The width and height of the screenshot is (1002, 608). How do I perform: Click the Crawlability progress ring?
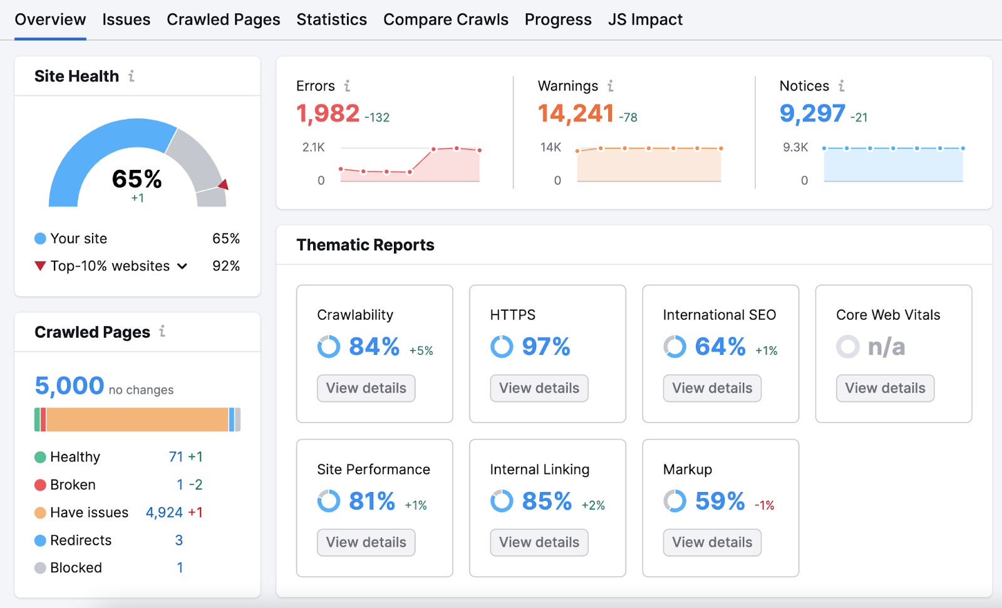coord(328,346)
